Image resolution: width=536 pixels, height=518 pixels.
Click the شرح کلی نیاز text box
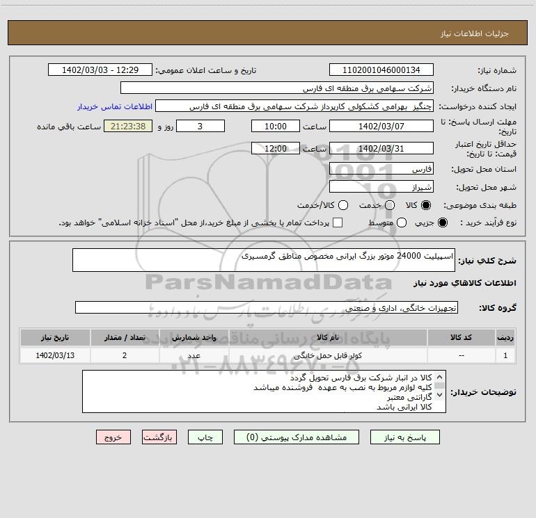(264, 260)
